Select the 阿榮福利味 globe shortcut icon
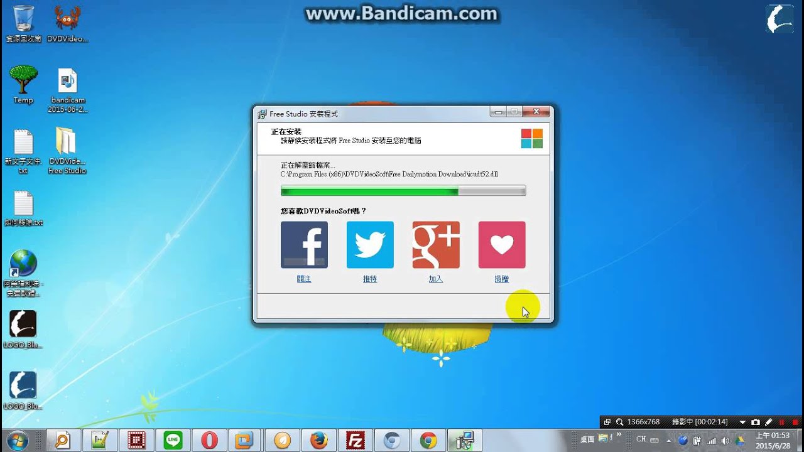The height and width of the screenshot is (452, 804). pyautogui.click(x=23, y=273)
